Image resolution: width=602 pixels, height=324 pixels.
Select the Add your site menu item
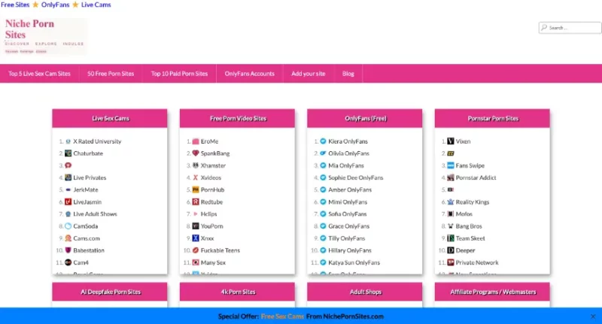point(309,74)
